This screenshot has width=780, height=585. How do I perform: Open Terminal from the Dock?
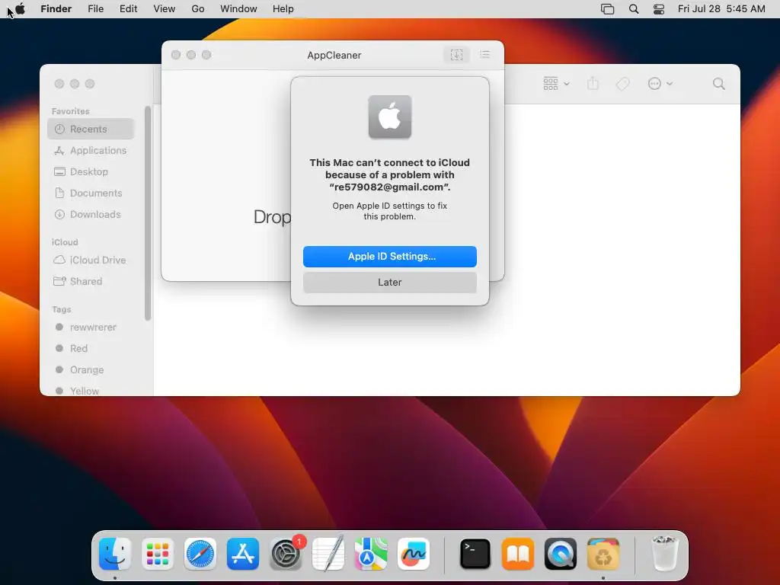(475, 554)
